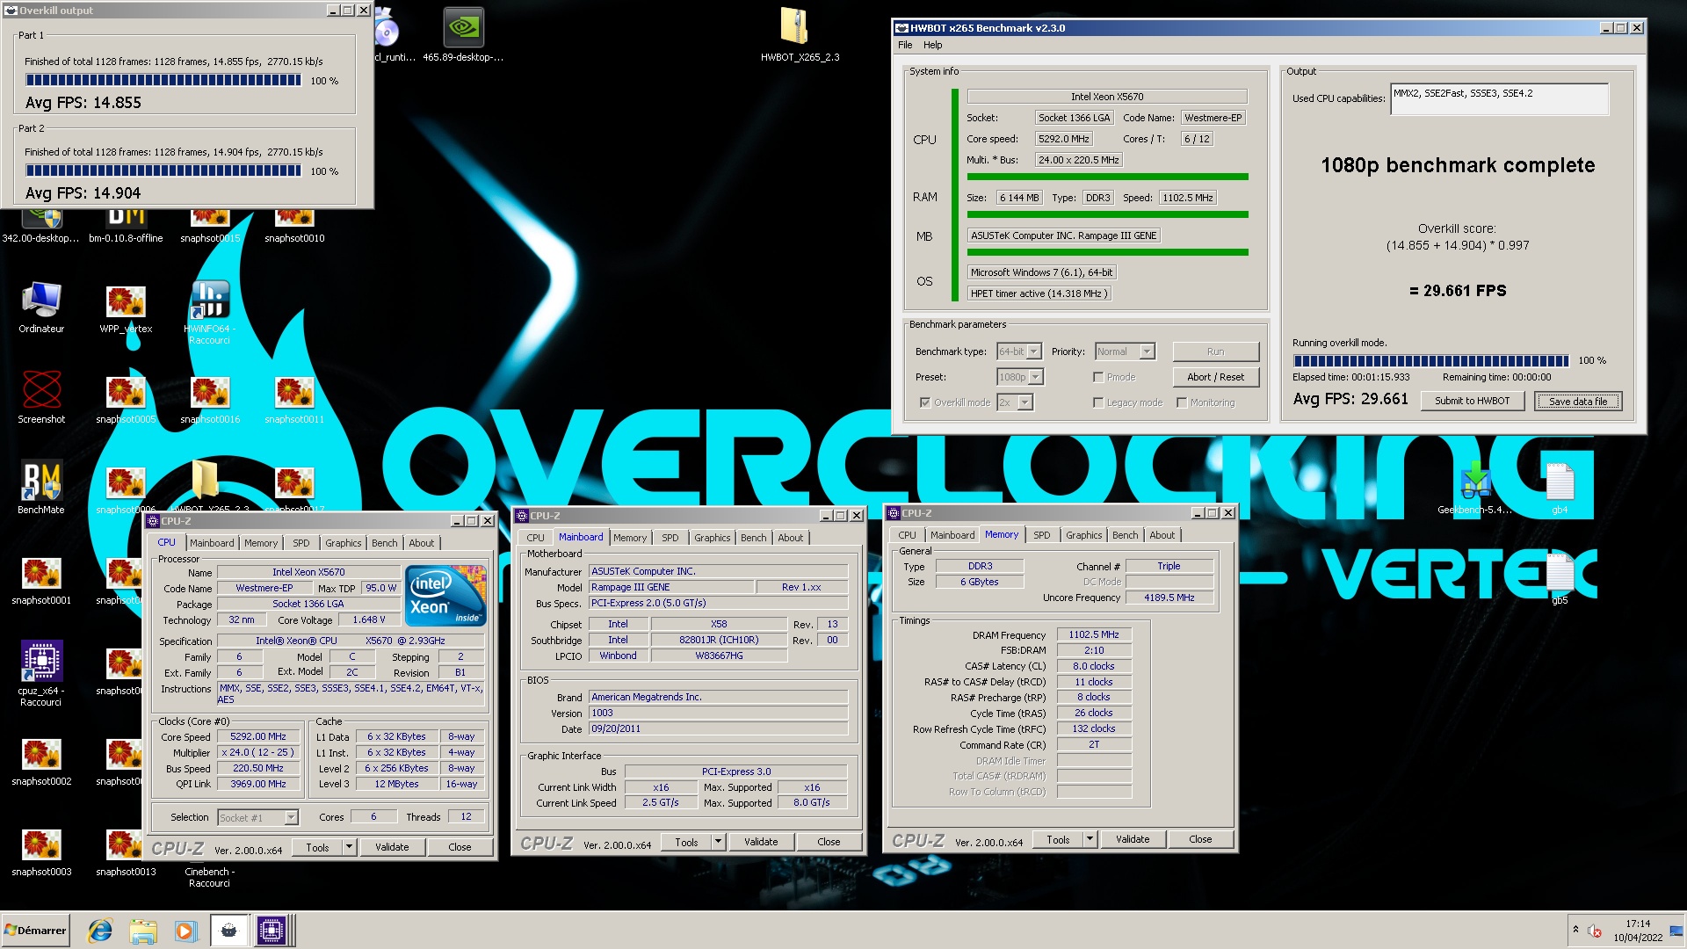Click the BIOS Date 09/20/2011 field
Screen dimensions: 1687x949
click(718, 728)
